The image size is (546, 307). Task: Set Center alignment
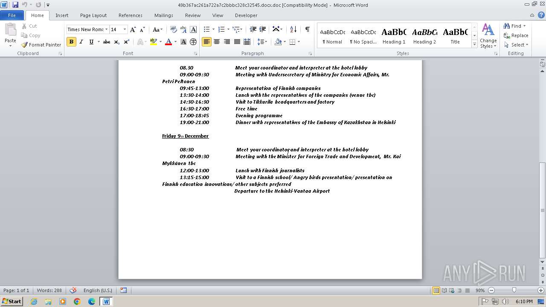217,42
